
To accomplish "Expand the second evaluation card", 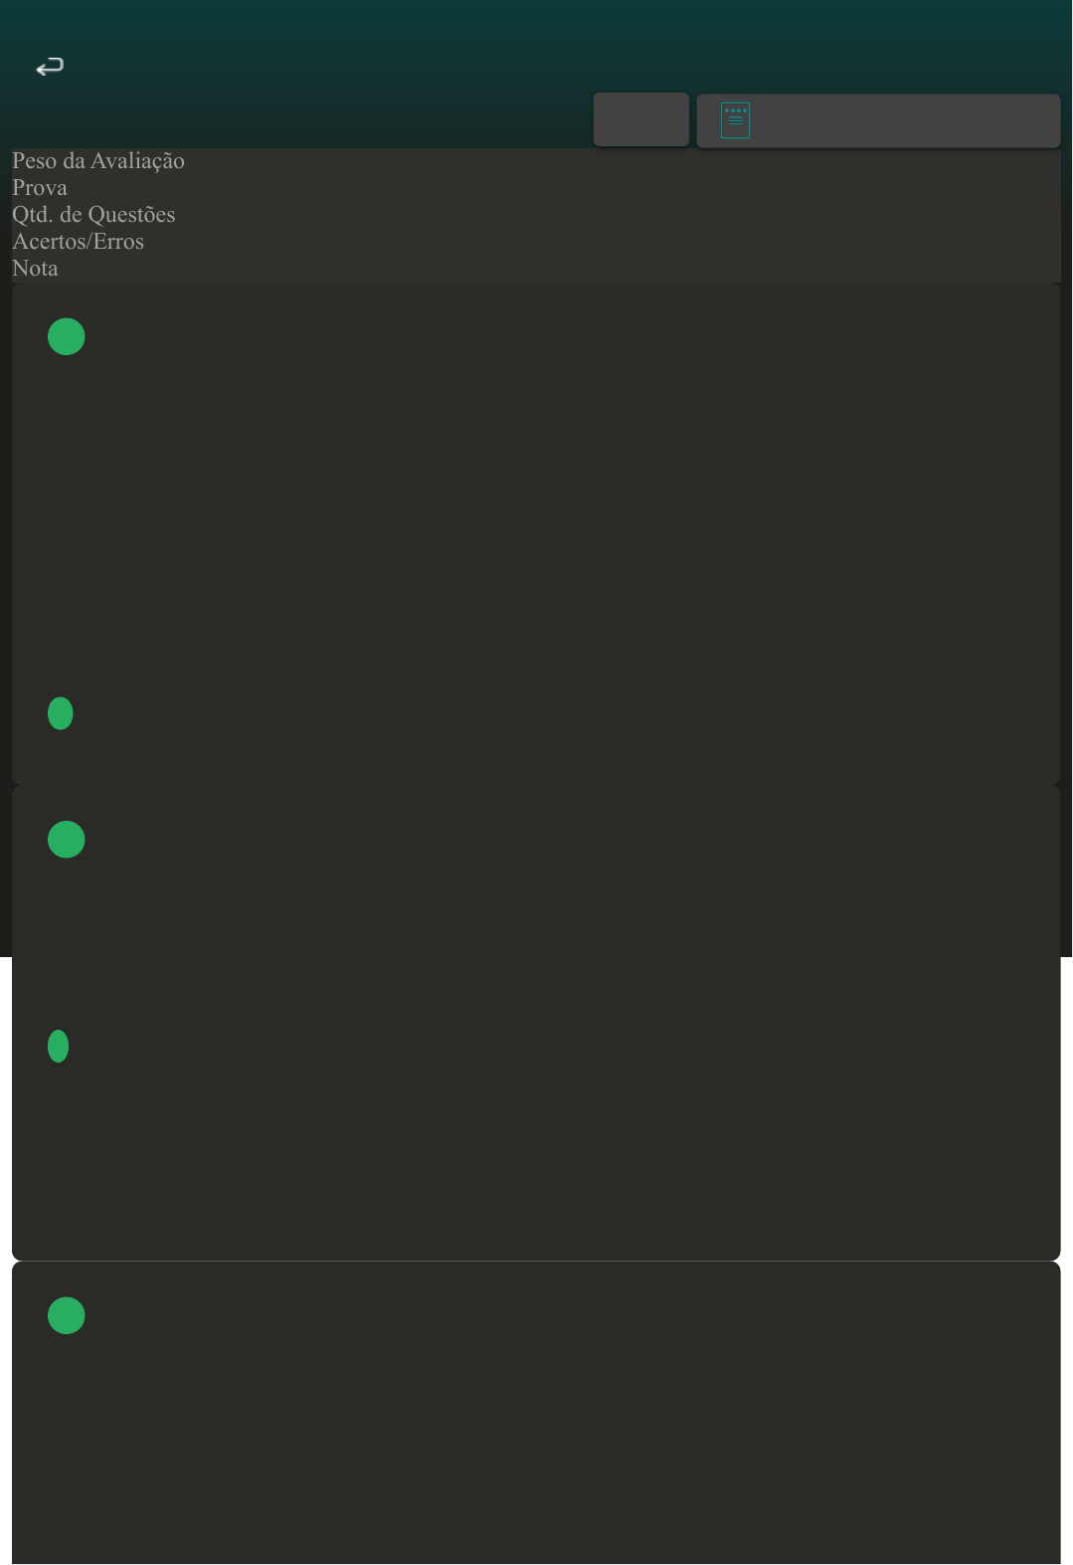I will [x=536, y=1023].
